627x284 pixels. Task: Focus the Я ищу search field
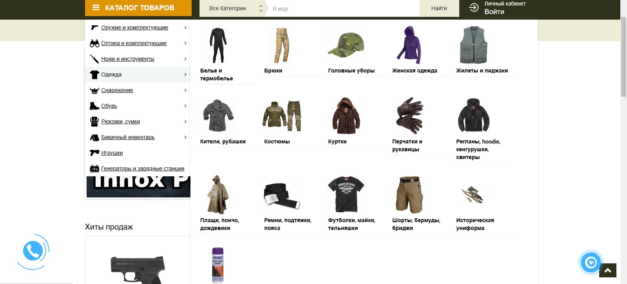pos(343,8)
